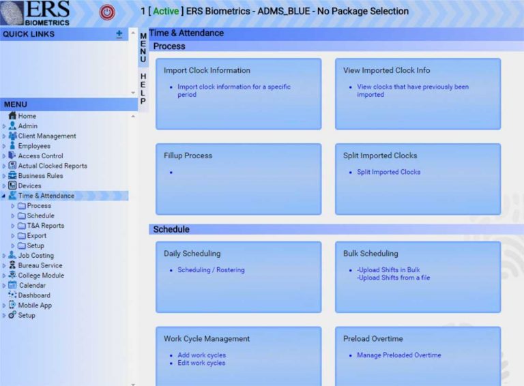524x386 pixels.
Task: Click the Split Imported Clocks link
Action: (x=389, y=172)
